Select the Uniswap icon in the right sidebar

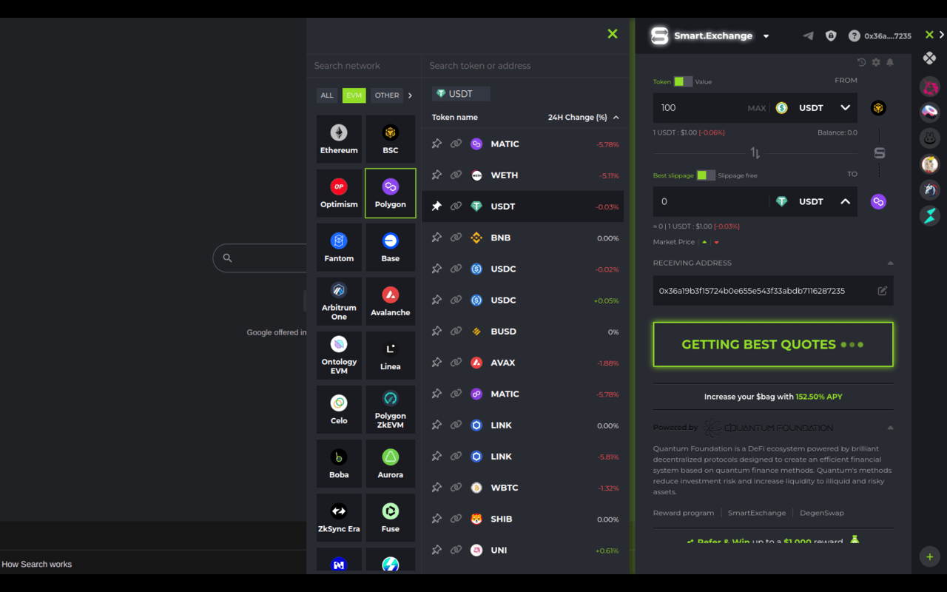pyautogui.click(x=930, y=87)
